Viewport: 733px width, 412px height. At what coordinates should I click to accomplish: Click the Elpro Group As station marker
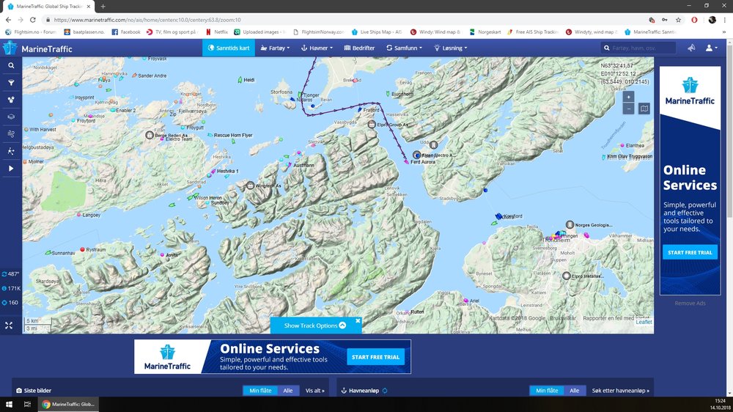coord(372,125)
